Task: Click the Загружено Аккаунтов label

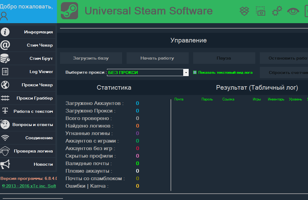Action: click(x=95, y=103)
